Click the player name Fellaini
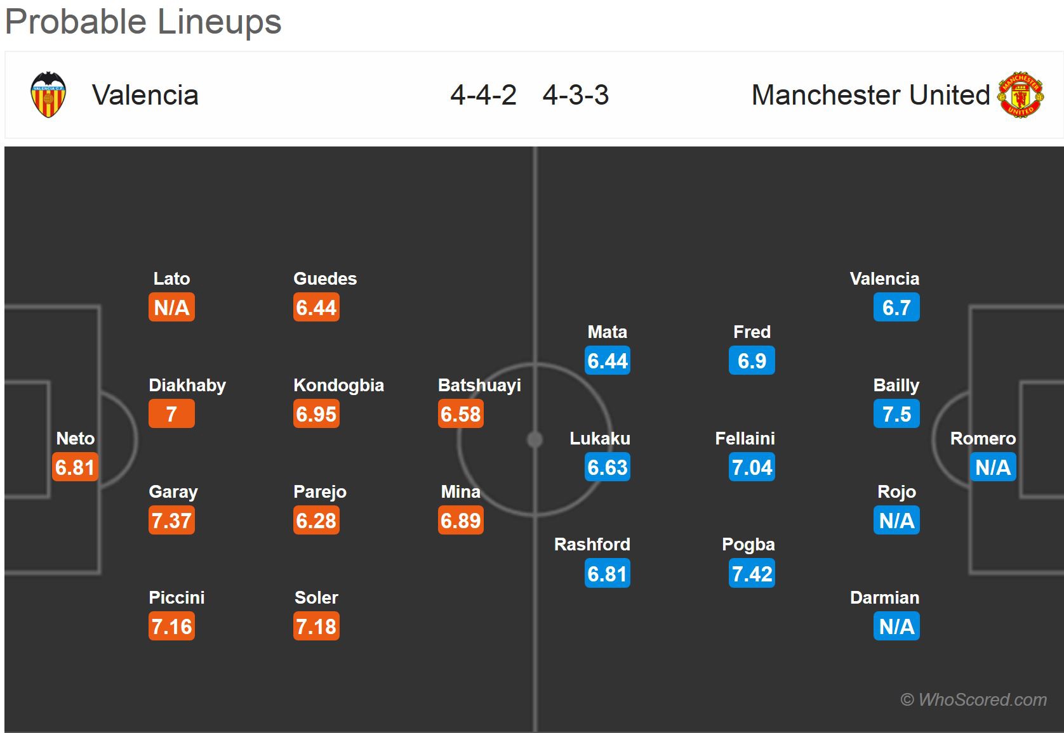1064x733 pixels. pos(745,439)
